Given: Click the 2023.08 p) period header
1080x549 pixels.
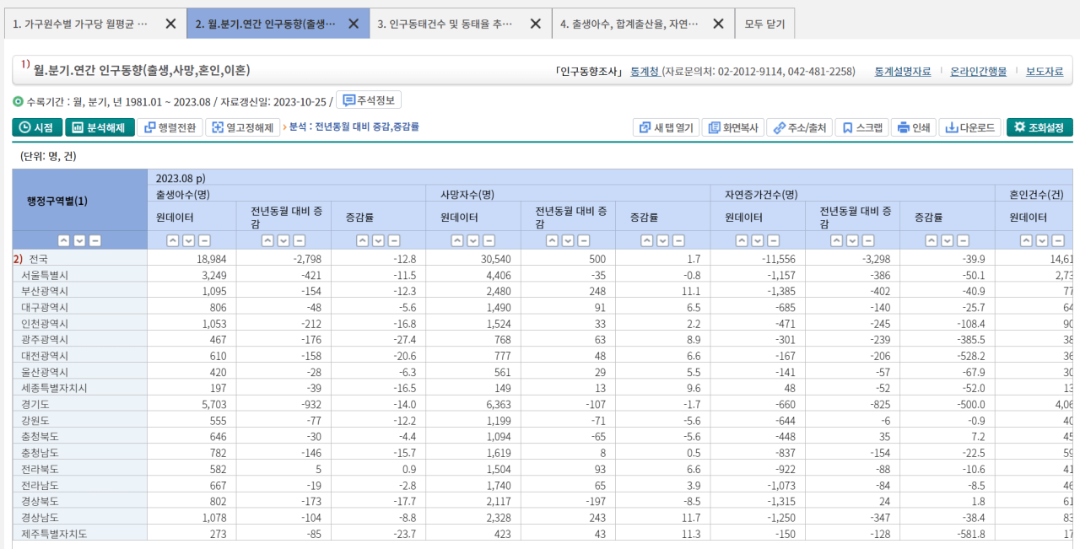Looking at the screenshot, I should pos(181,178).
